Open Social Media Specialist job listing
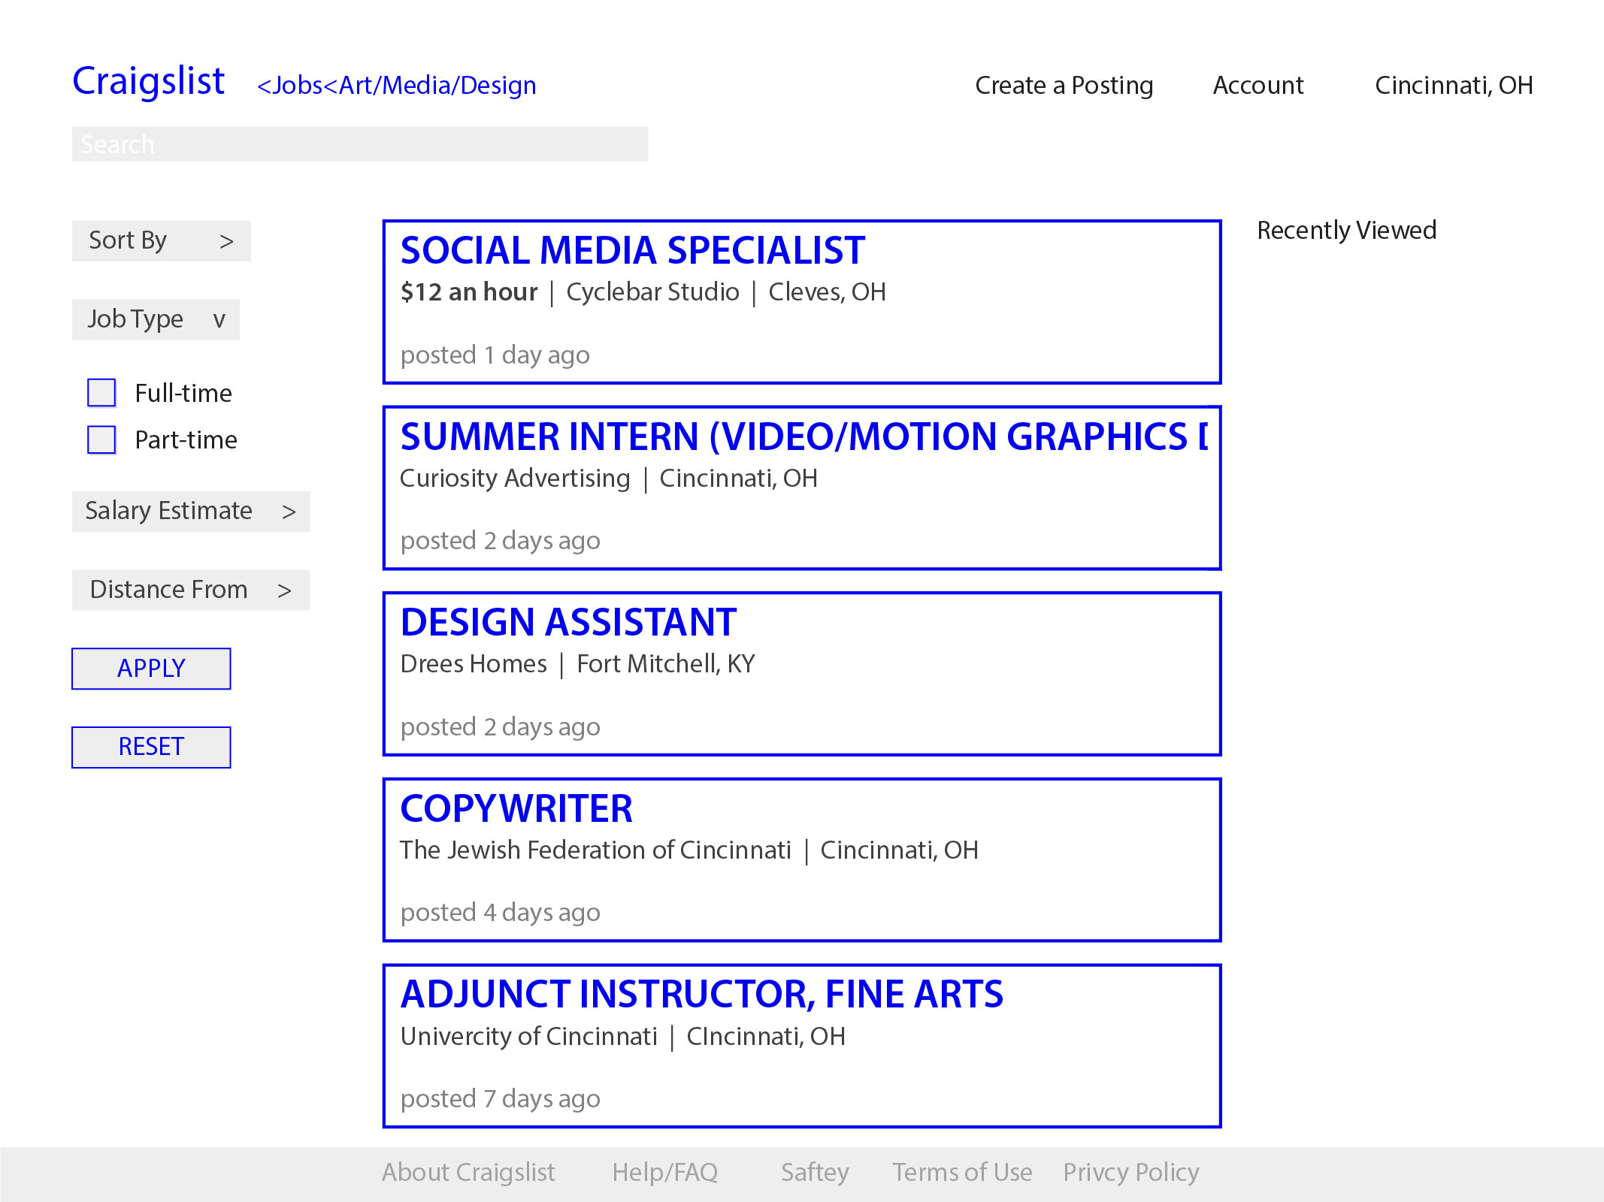The width and height of the screenshot is (1604, 1202). tap(632, 251)
